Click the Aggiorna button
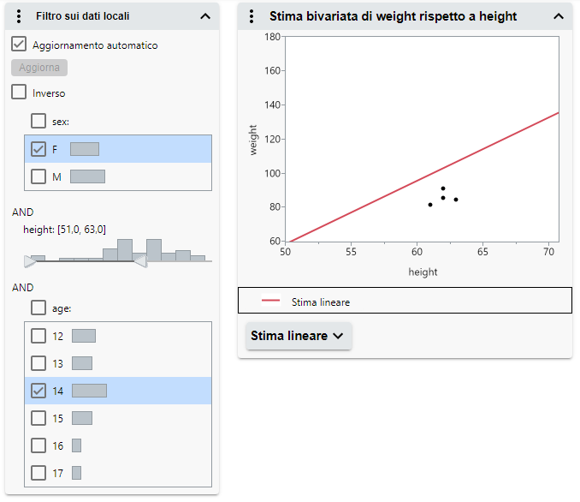The image size is (580, 502). [x=39, y=68]
